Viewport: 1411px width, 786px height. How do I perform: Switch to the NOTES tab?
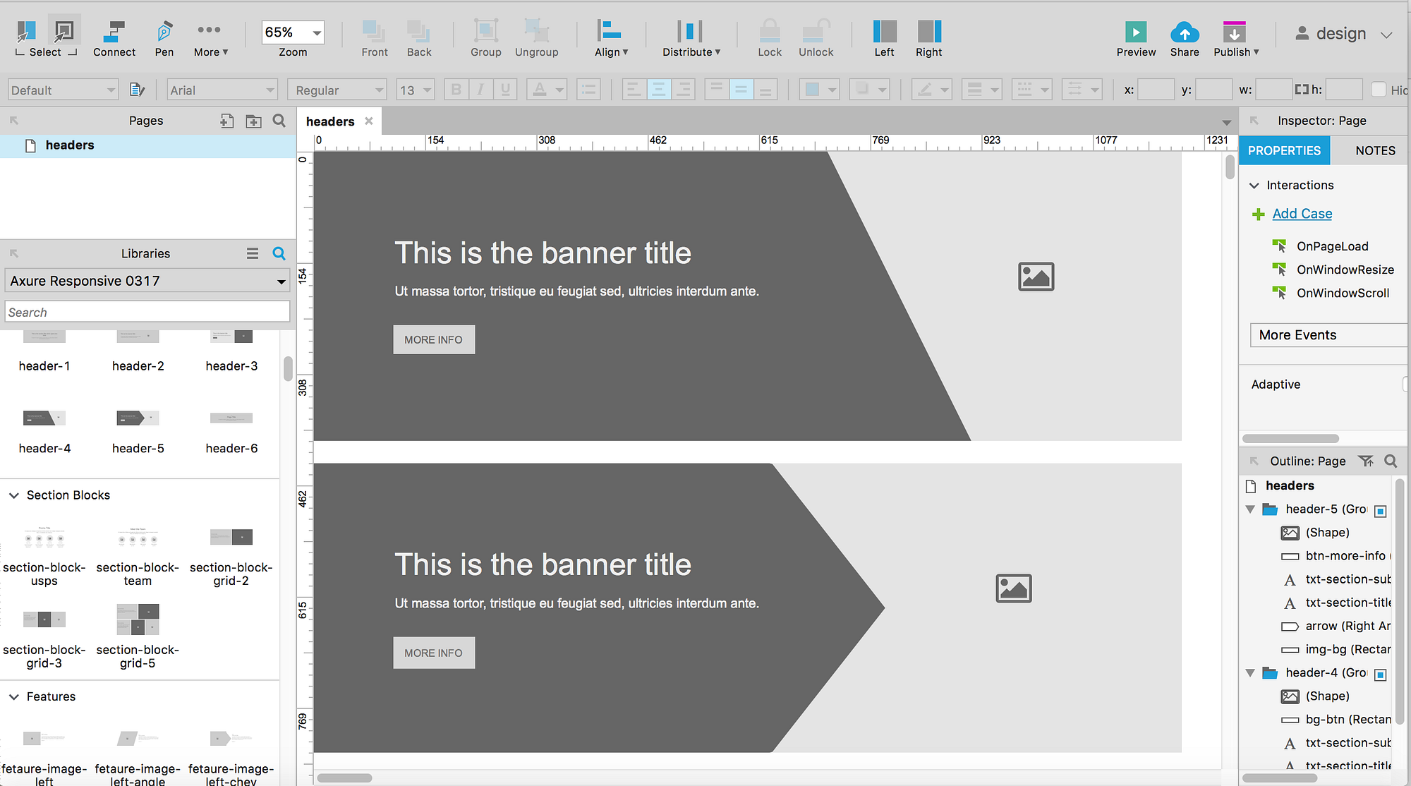pos(1374,150)
